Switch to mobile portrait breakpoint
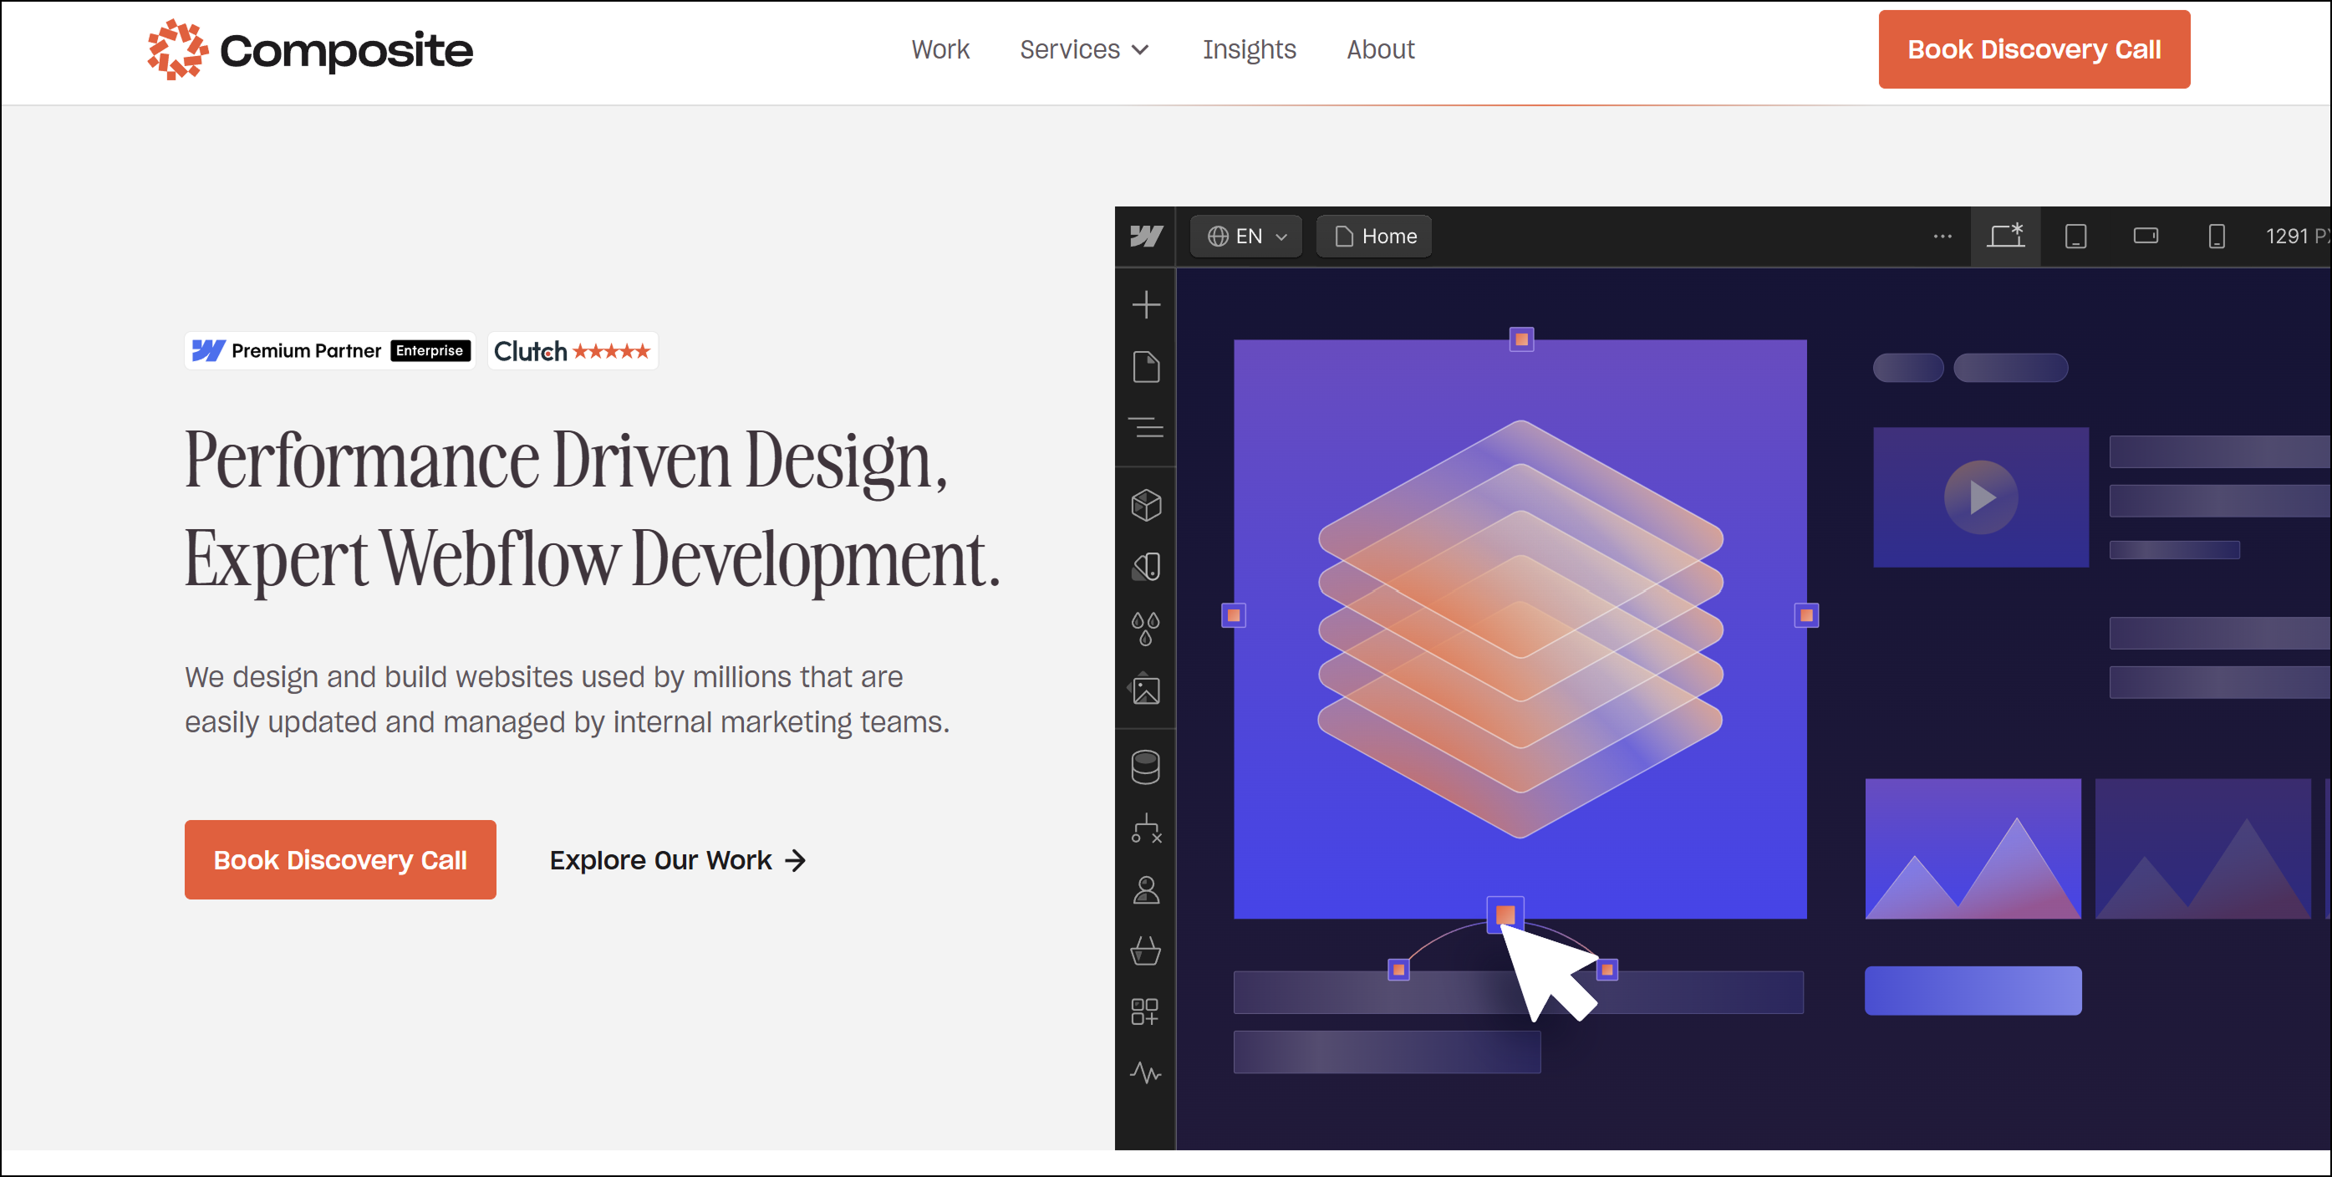The height and width of the screenshot is (1177, 2332). 2216,237
